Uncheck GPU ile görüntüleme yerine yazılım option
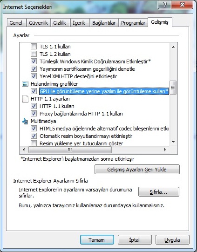This screenshot has height=252, width=197. coord(34,91)
